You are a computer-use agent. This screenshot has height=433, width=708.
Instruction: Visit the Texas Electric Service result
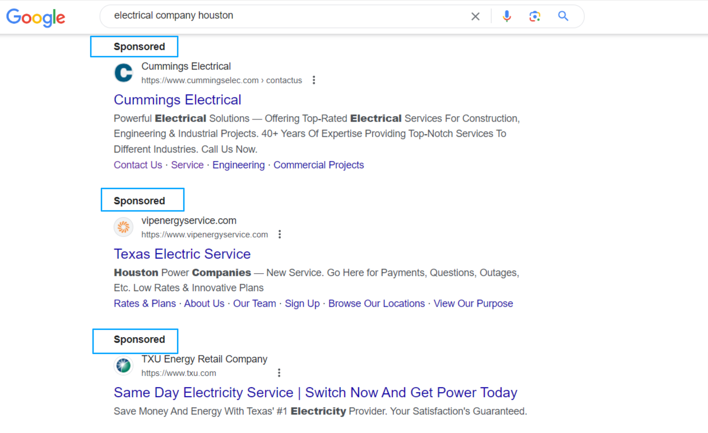pos(182,254)
